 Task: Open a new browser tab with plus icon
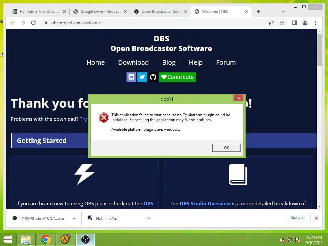[x=258, y=12]
